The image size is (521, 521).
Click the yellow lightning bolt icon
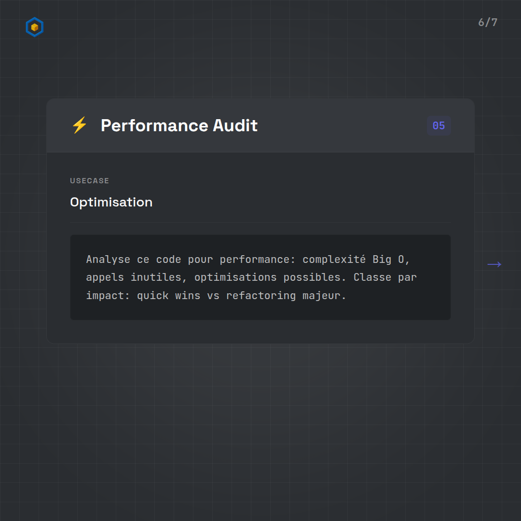79,125
